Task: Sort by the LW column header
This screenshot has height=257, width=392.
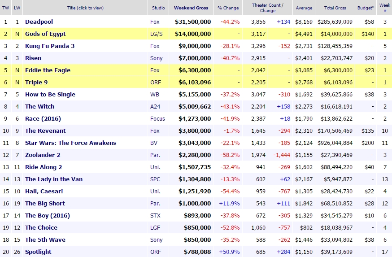Action: (x=17, y=8)
